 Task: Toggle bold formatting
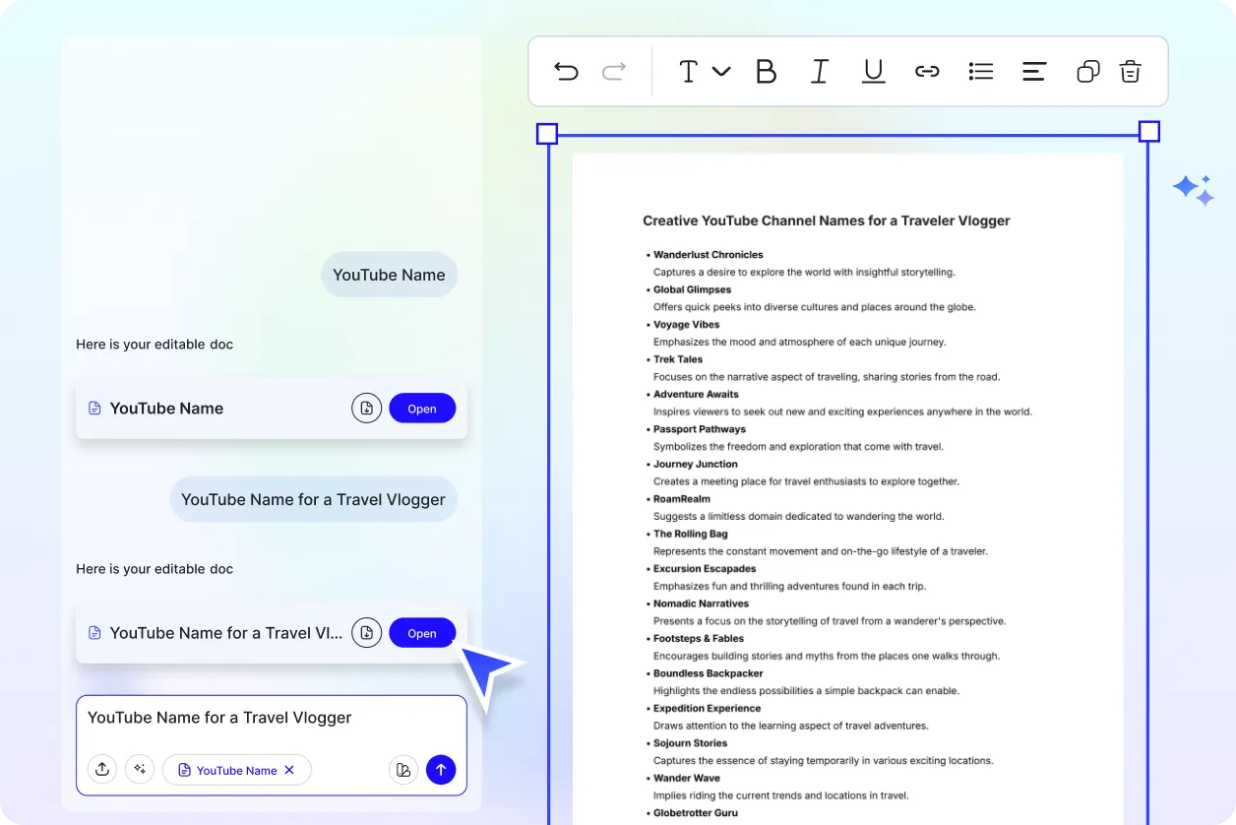(766, 71)
